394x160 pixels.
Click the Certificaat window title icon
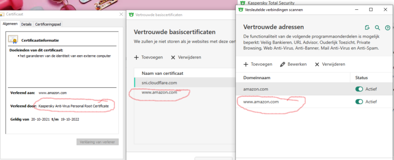(2, 15)
